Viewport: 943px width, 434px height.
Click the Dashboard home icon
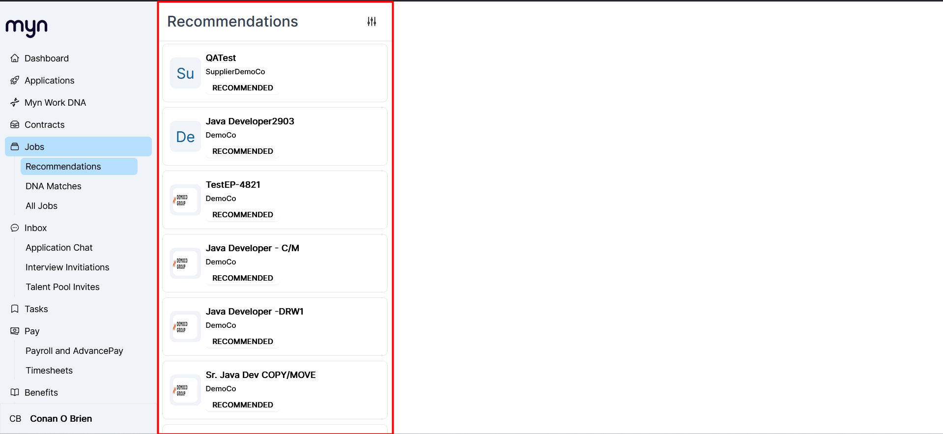pos(15,58)
